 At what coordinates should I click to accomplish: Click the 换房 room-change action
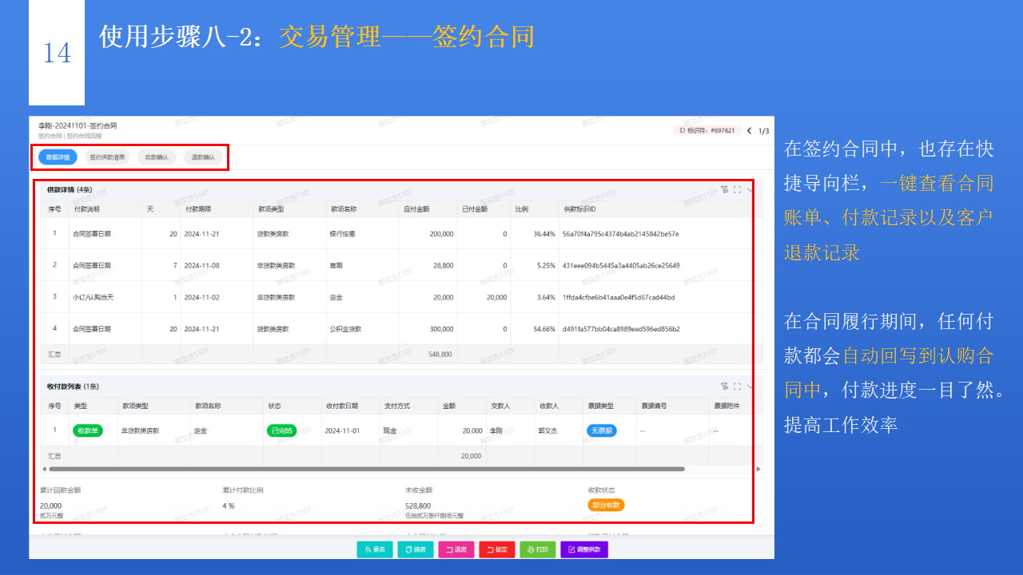[415, 549]
